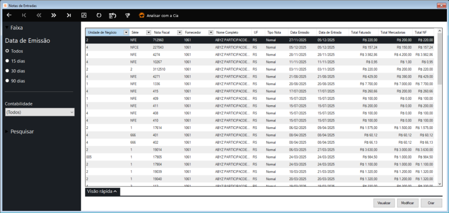Advance to next page double-chevron icon
The image size is (449, 213).
(54, 15)
